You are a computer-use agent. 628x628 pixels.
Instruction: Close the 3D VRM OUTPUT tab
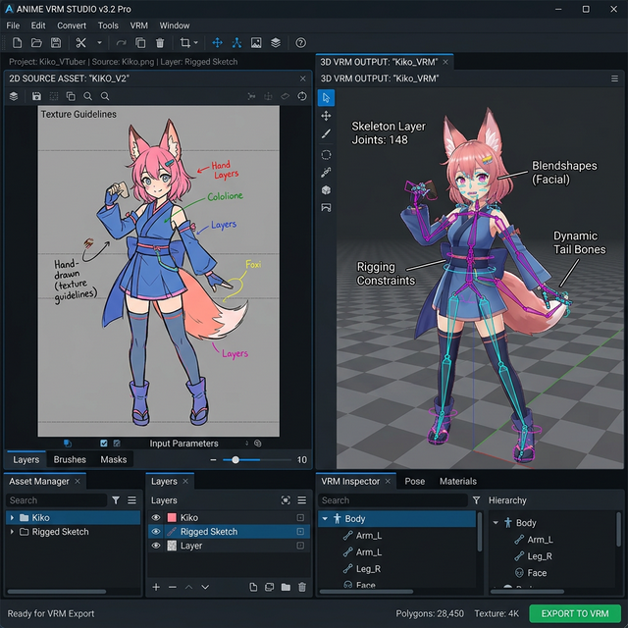click(x=445, y=62)
